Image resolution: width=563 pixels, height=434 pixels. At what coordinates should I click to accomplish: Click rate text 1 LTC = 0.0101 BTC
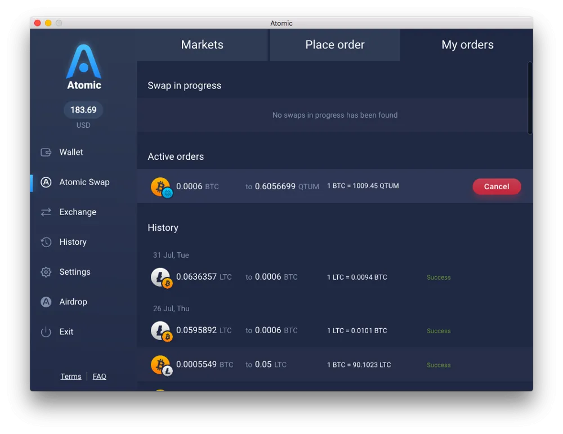(x=357, y=330)
